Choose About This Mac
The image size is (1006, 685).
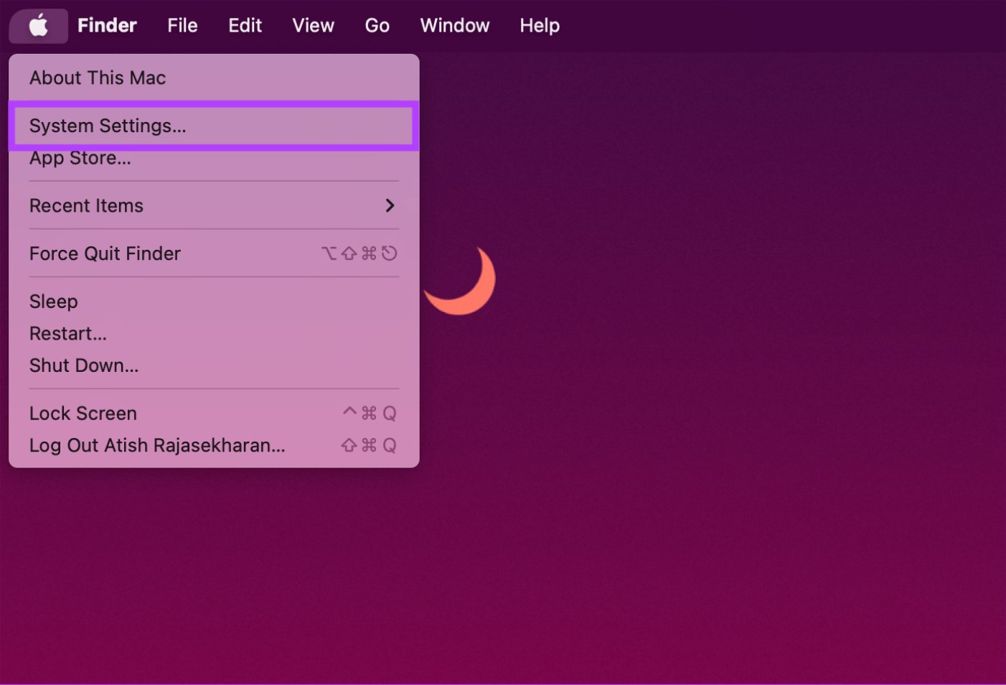[214, 78]
